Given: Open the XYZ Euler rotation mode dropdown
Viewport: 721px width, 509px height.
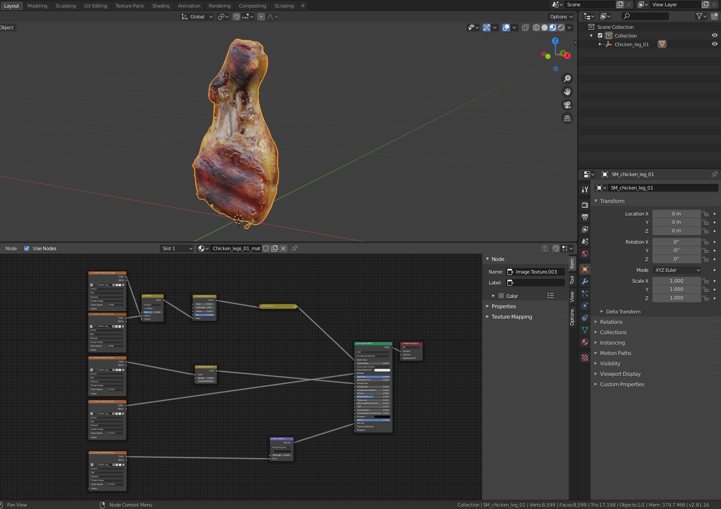Looking at the screenshot, I should 677,270.
